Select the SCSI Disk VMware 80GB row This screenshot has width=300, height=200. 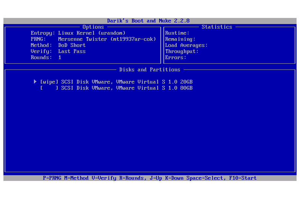pos(116,88)
